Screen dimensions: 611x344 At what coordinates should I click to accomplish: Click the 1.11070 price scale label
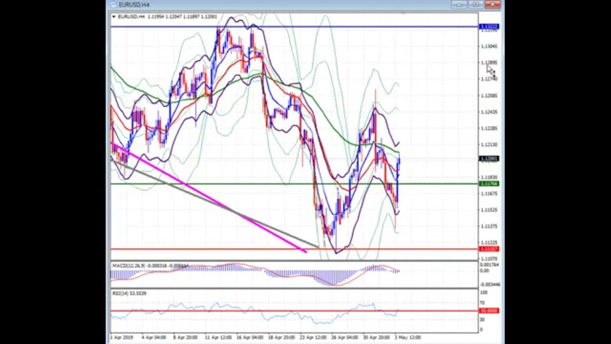pyautogui.click(x=489, y=259)
